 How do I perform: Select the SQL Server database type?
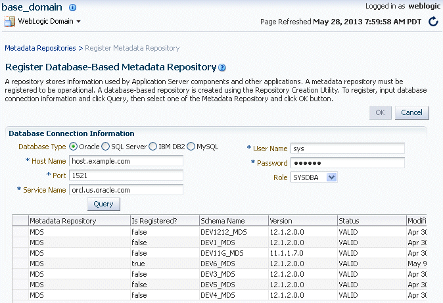coord(105,147)
